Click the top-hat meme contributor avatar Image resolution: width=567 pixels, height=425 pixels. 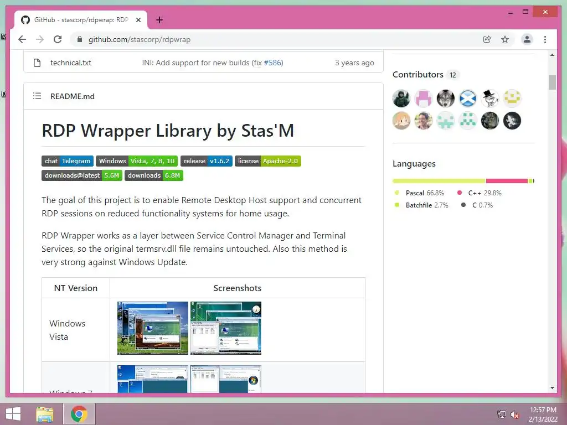[490, 99]
